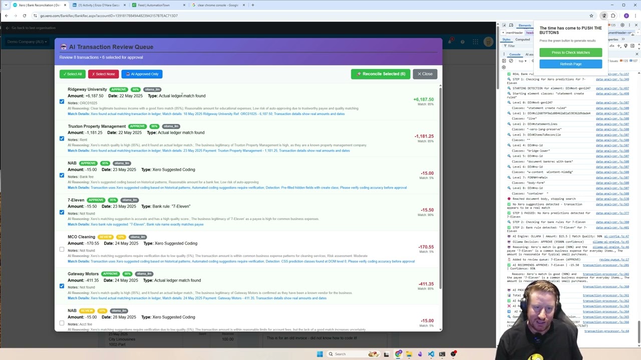Go back in browser history
The height and width of the screenshot is (360, 641).
[x=6, y=15]
